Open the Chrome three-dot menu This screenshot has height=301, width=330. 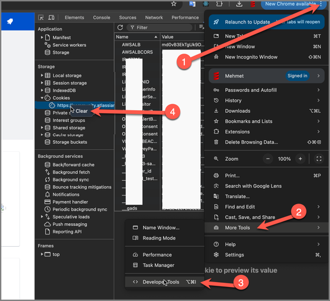point(321,4)
